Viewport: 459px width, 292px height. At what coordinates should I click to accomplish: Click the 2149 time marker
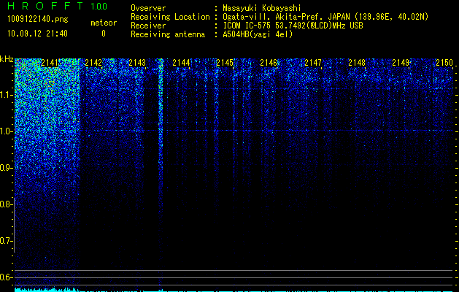click(x=401, y=63)
